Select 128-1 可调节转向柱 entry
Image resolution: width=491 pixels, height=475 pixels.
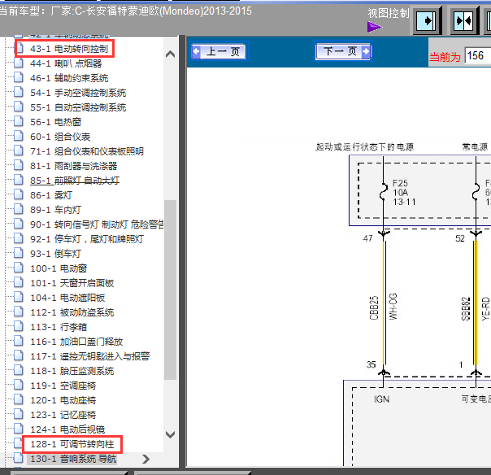pyautogui.click(x=72, y=444)
